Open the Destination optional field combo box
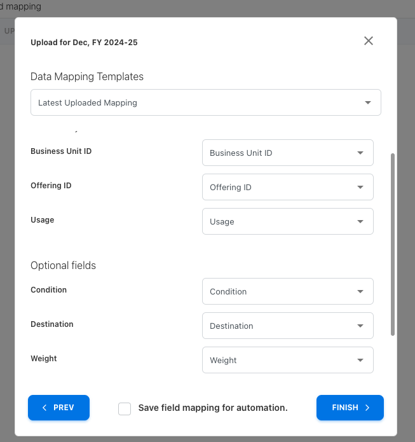The height and width of the screenshot is (442, 415). coord(280,326)
